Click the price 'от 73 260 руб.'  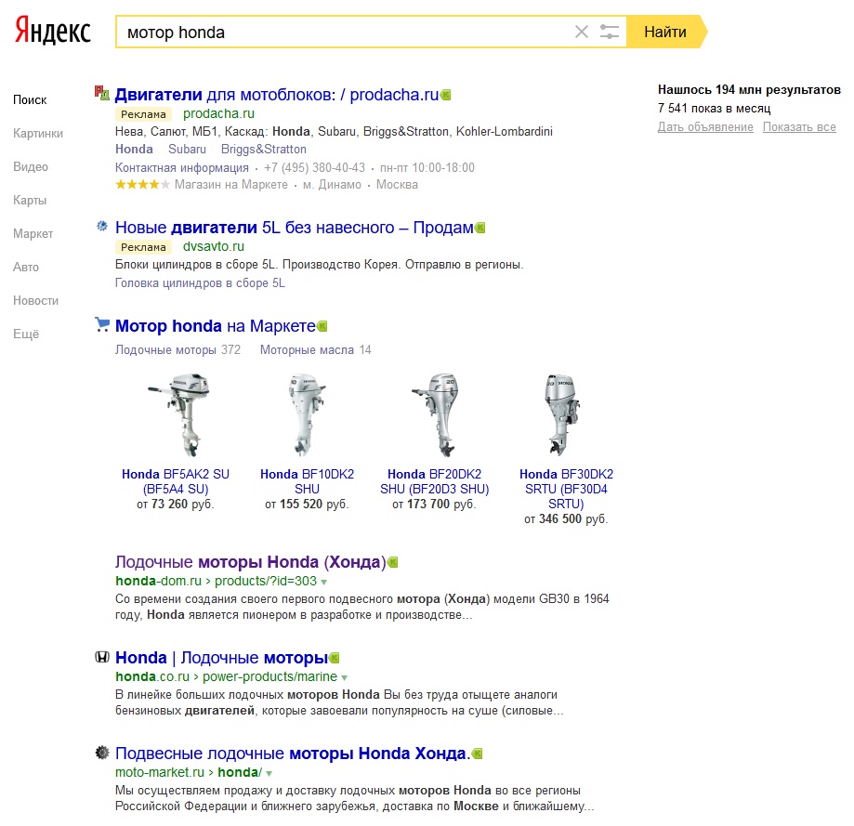tap(176, 505)
